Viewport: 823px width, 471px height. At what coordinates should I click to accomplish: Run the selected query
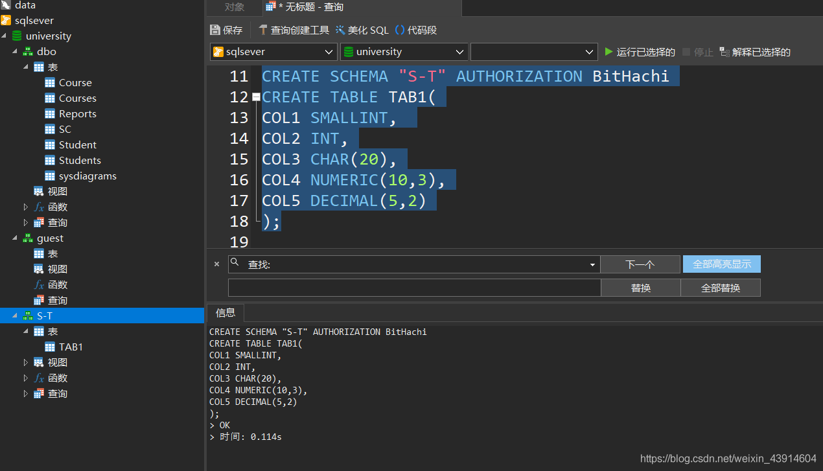(640, 52)
